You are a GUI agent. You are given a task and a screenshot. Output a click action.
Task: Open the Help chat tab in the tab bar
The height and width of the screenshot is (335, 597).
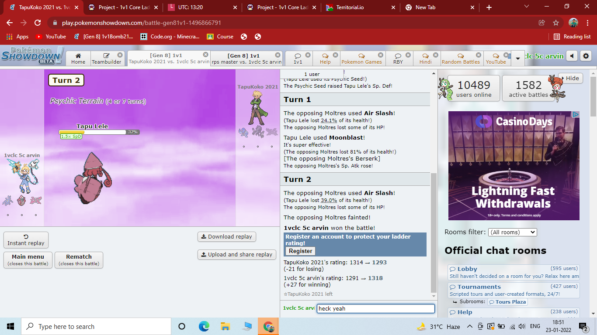tap(325, 58)
